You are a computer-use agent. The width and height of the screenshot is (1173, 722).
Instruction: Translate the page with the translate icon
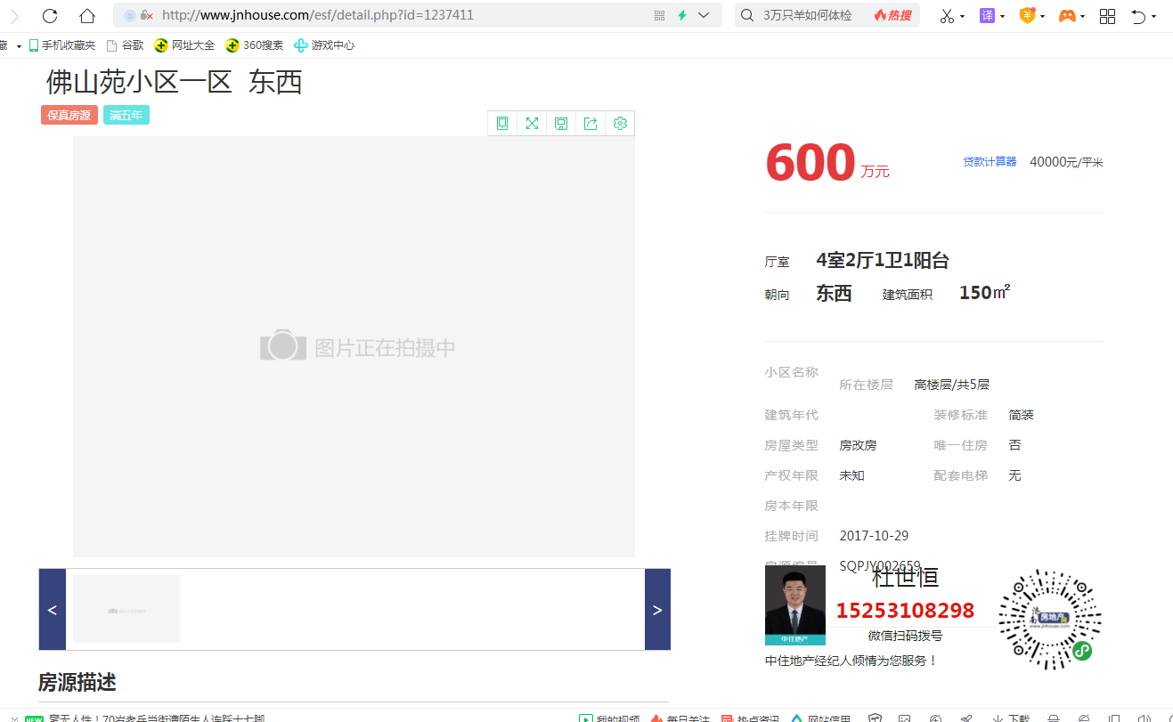(987, 15)
